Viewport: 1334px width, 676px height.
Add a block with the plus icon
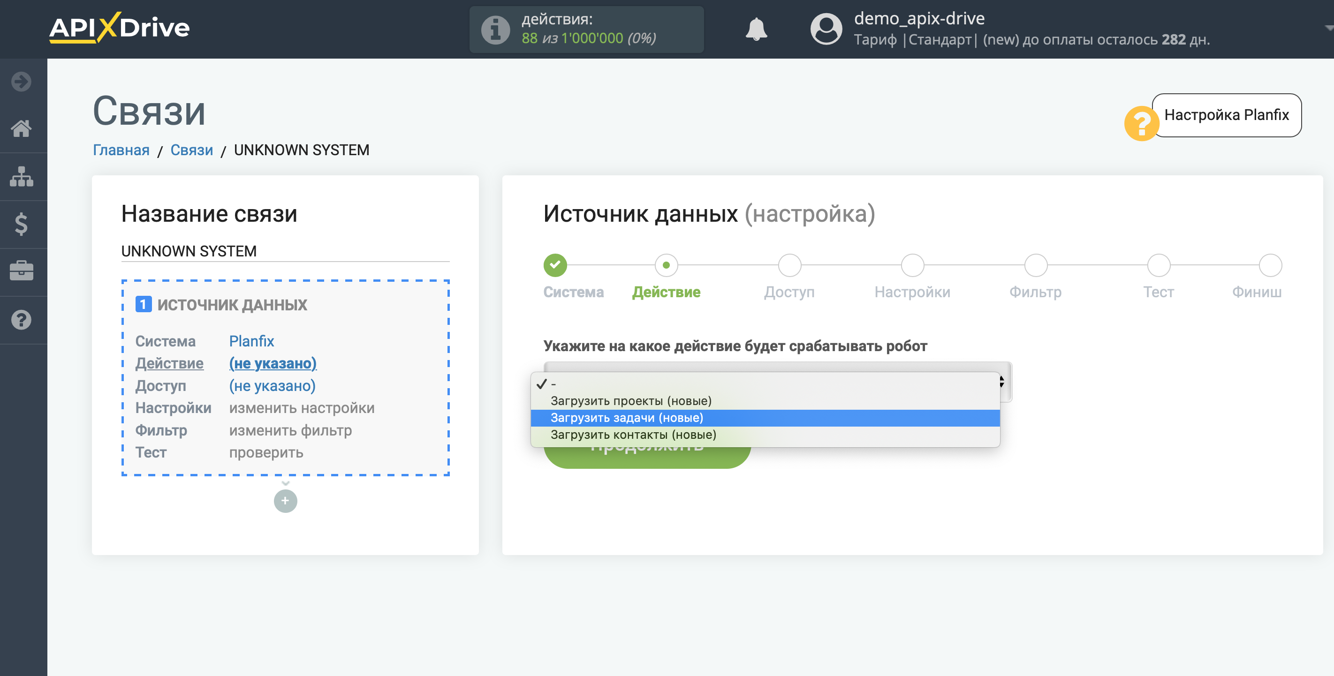pos(285,501)
